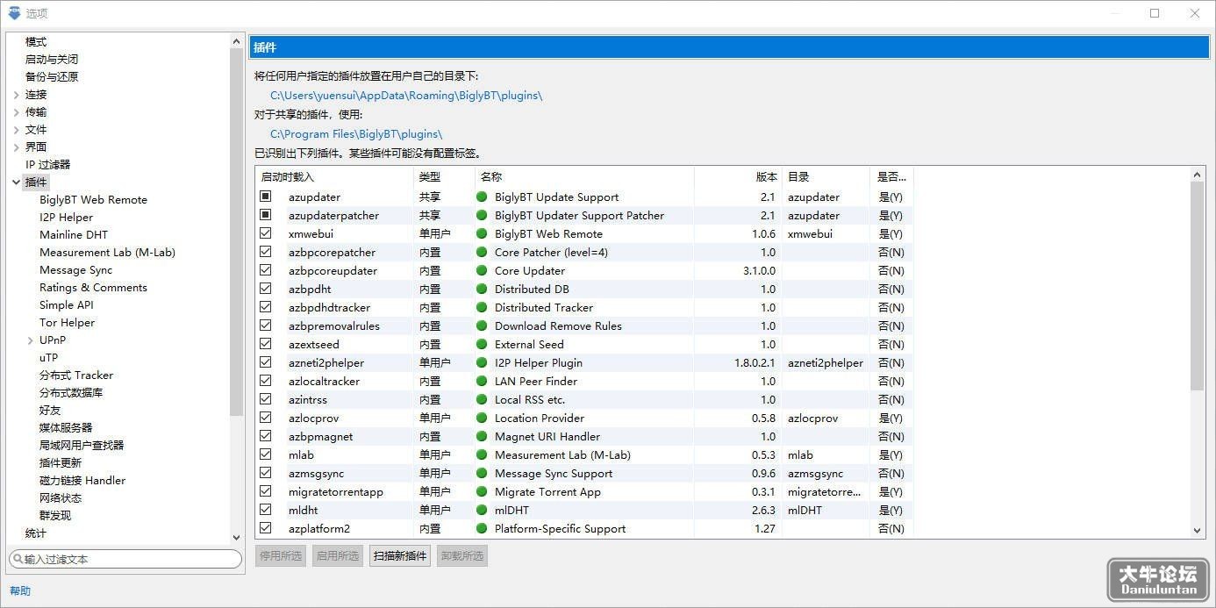Click green status dot for BiglyBT Web Remote
Viewport: 1216px width, 608px height.
(x=482, y=233)
